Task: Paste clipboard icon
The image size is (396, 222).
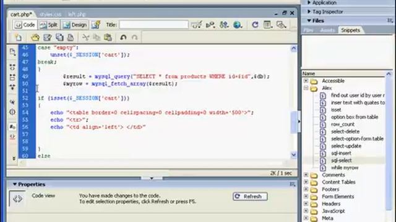Action: [108, 38]
